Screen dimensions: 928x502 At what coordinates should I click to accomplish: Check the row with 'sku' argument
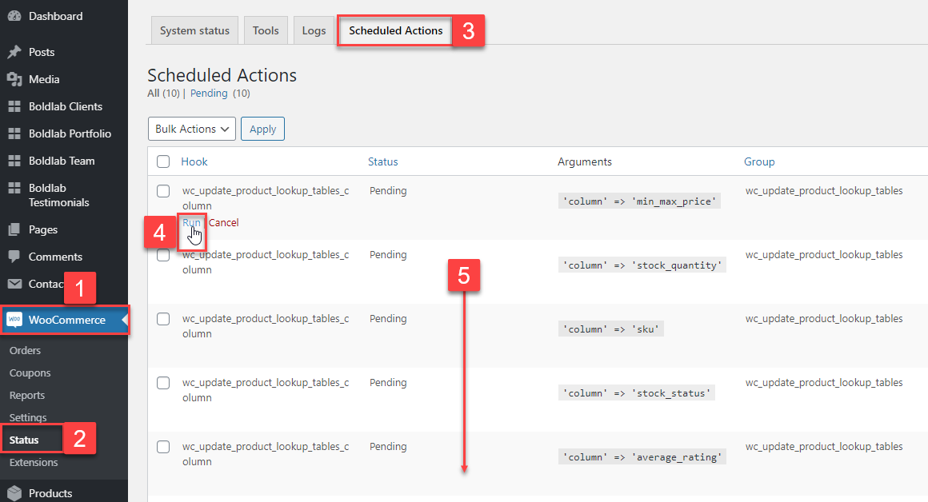point(163,319)
